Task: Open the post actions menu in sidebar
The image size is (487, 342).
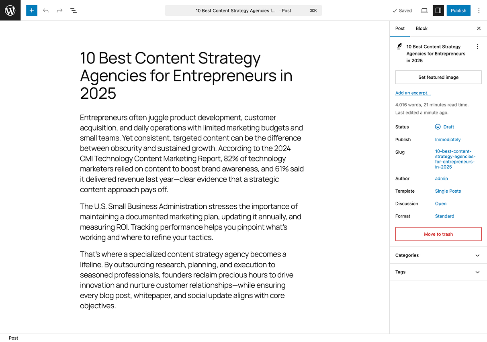Action: [477, 47]
